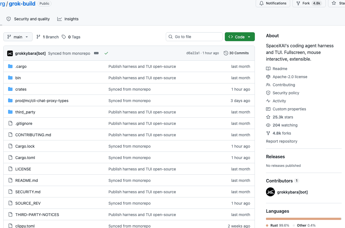Screen dimensions: 345x228
Task: Open the Apache-2.0 license link
Action: click(290, 77)
